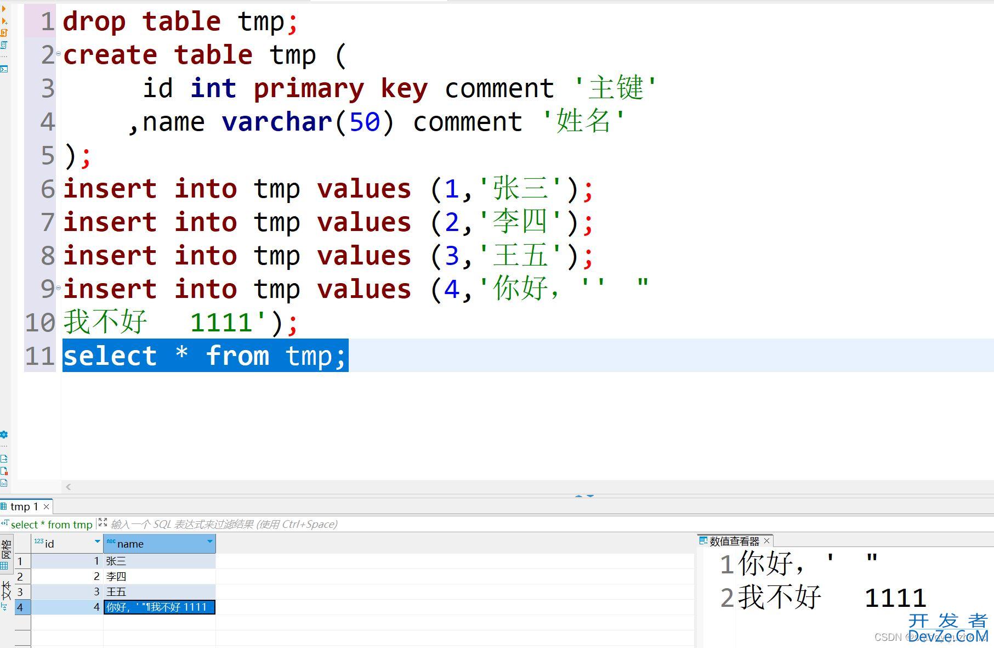Click the id cell with value 3

[67, 592]
